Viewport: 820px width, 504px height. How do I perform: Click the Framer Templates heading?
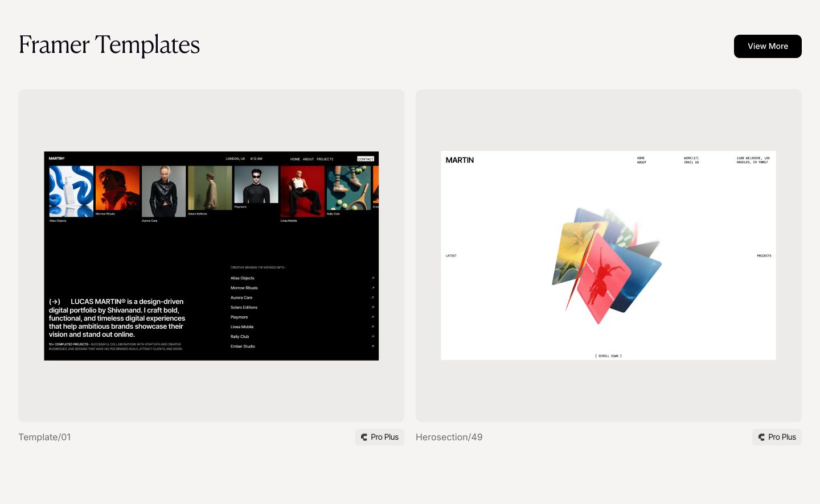pyautogui.click(x=109, y=45)
